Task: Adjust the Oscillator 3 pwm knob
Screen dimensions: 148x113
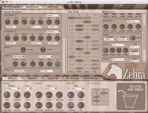Action: 41,38
